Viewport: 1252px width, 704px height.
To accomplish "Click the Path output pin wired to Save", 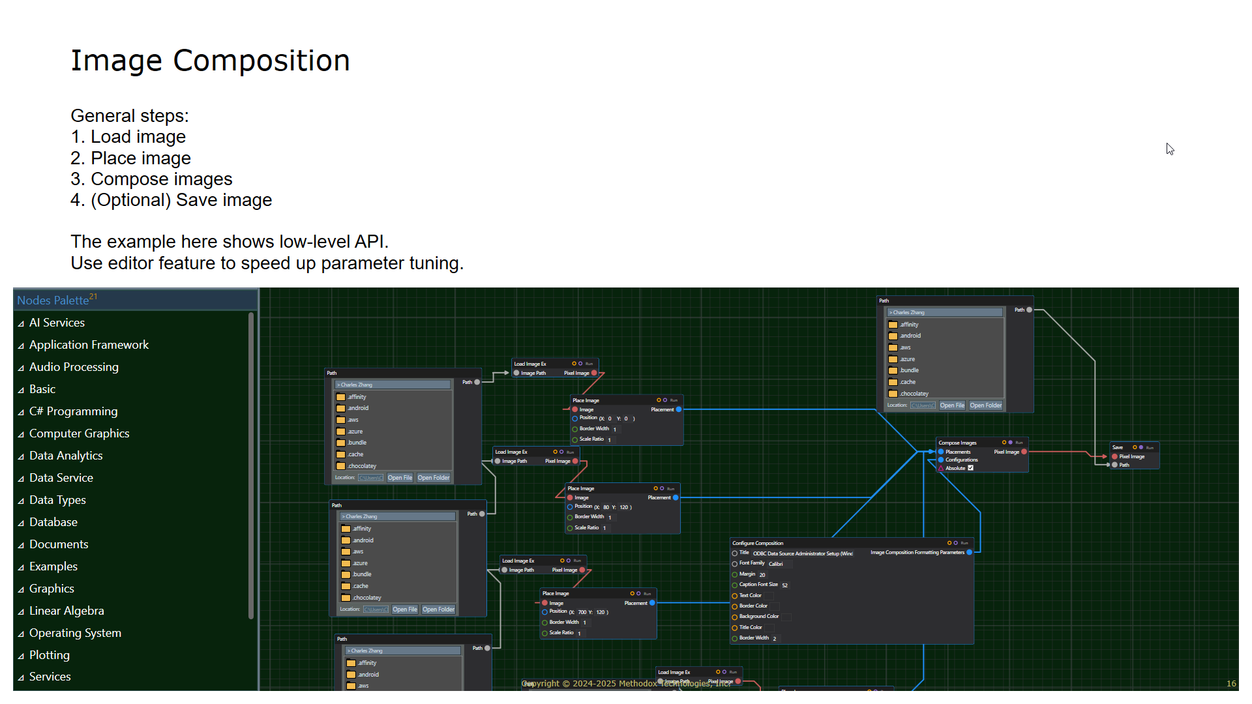I will point(1029,310).
